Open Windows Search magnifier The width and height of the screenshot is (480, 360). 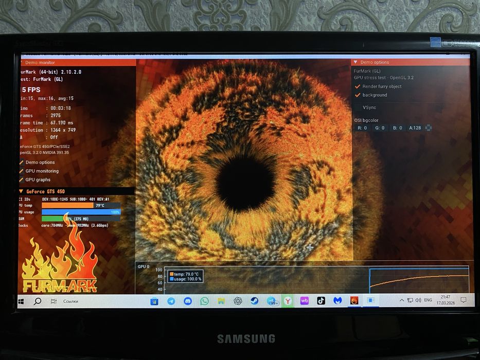[x=38, y=301]
